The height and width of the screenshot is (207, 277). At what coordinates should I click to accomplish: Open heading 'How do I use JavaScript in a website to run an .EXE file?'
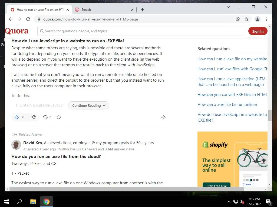pyautogui.click(x=68, y=41)
